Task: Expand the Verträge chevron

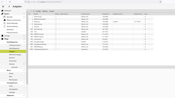Action: tap(24, 36)
